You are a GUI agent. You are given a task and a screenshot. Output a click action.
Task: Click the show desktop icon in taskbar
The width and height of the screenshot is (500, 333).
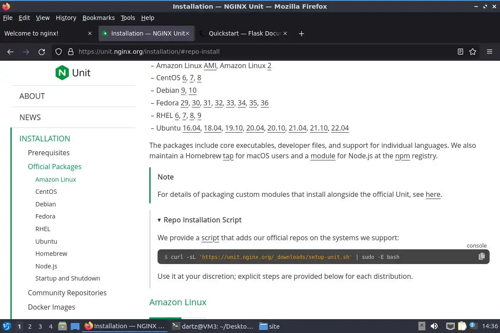(75, 326)
